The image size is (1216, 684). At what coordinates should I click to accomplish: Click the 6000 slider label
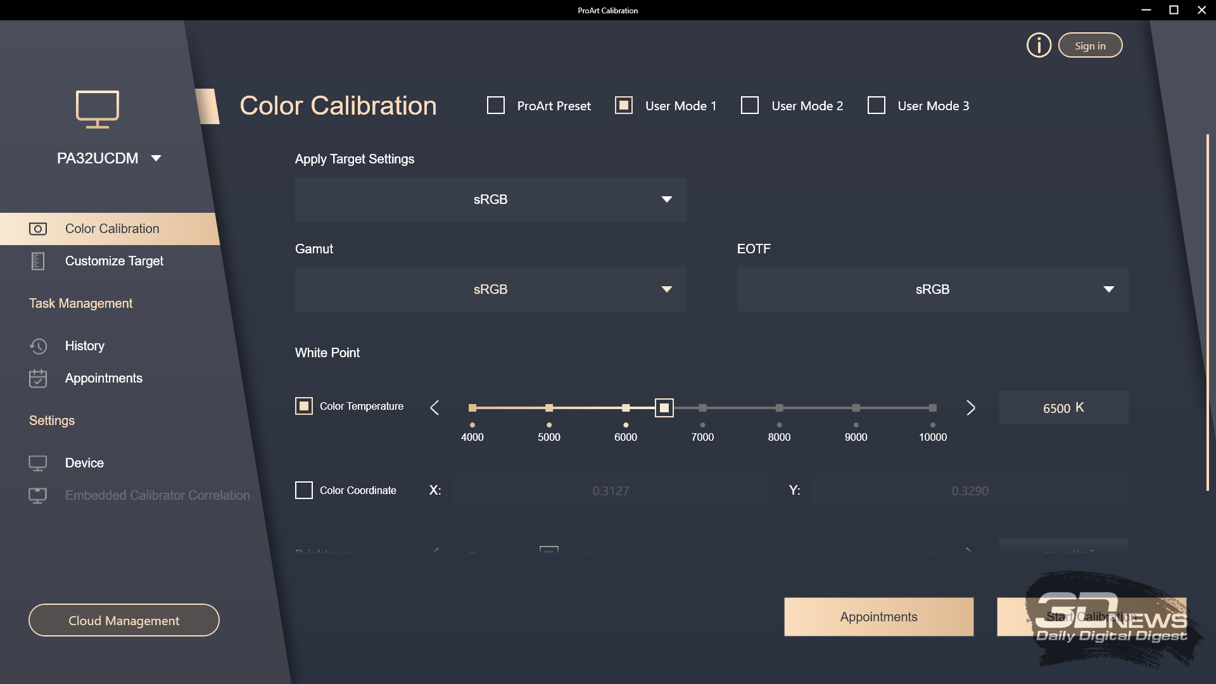click(626, 437)
